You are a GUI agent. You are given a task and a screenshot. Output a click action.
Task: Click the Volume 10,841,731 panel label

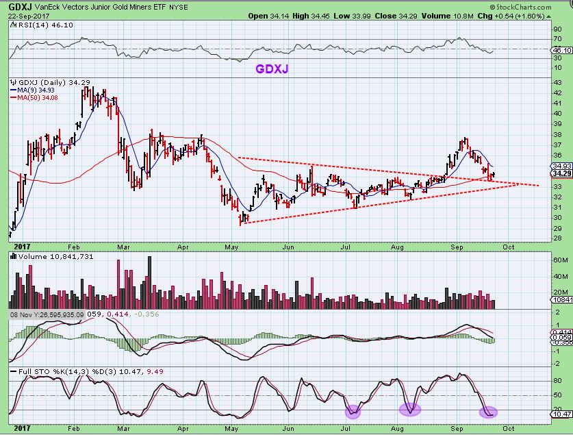56,257
